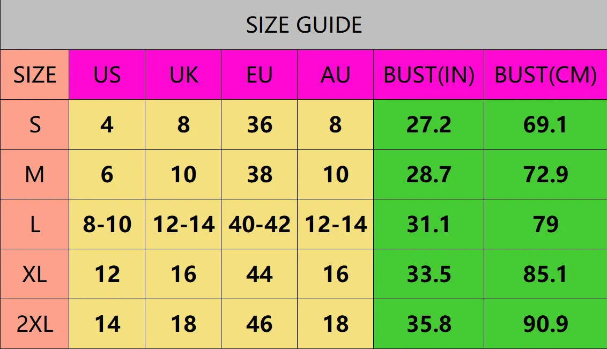Screen dimensions: 607x349
Task: Select the UK column header cell
Action: [x=183, y=75]
